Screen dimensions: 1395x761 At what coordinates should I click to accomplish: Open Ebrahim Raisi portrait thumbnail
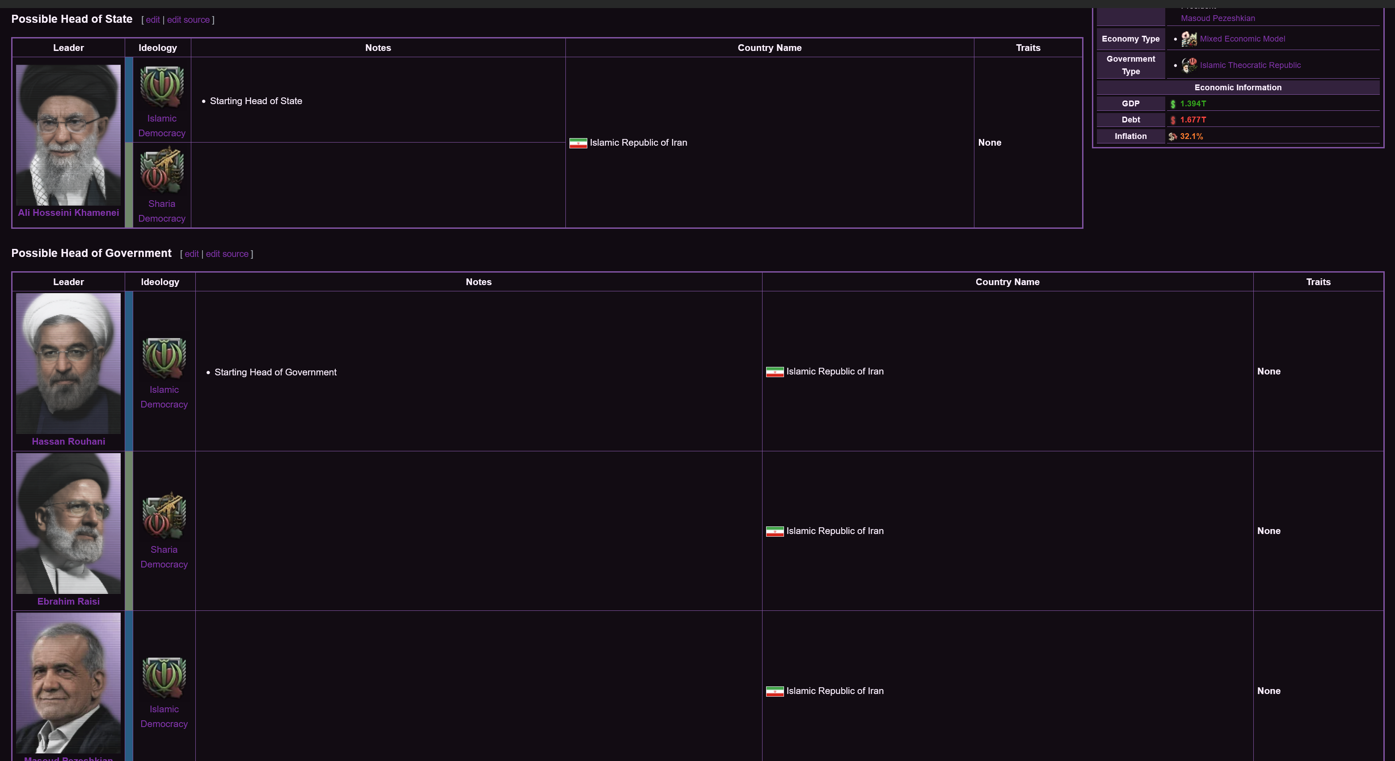pos(68,523)
